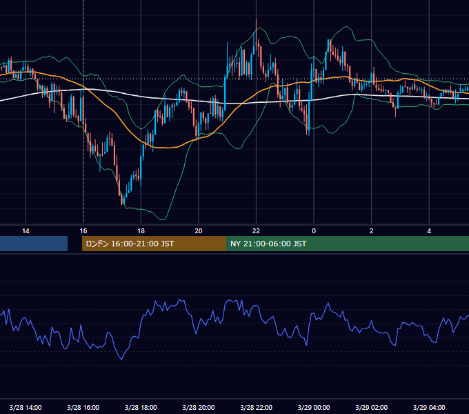Screen dimensions: 469x414
Task: Click the 2 hour axis label
Action: (x=372, y=231)
